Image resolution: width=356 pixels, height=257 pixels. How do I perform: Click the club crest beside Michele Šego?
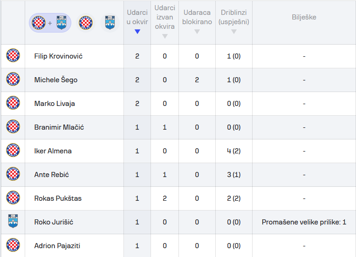(x=13, y=80)
